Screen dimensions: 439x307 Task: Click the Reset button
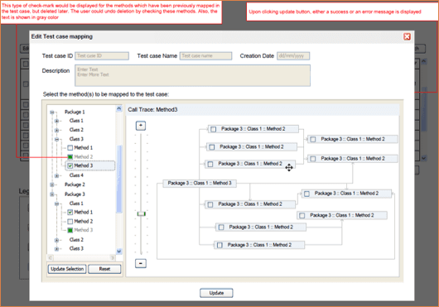104,269
